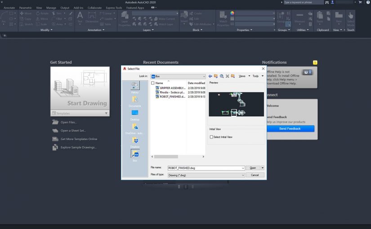371x229 pixels.
Task: Click the Stretch tool in Modify panel
Action: click(26, 24)
